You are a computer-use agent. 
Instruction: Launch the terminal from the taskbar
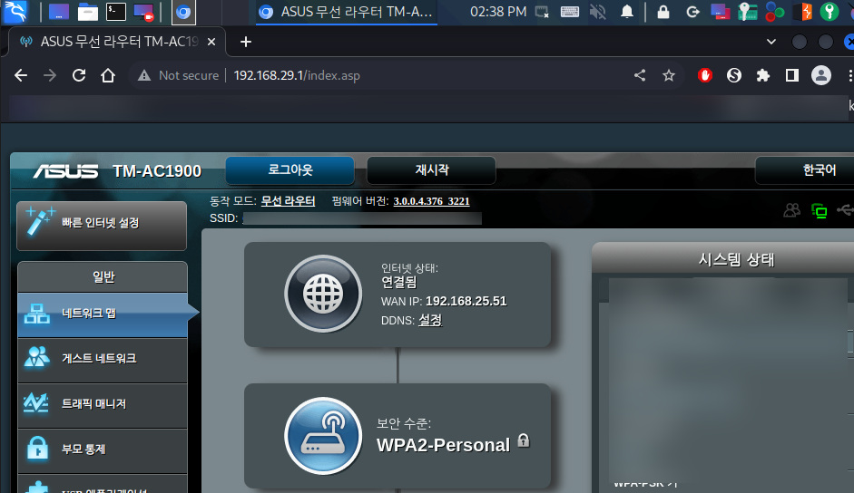pos(116,12)
